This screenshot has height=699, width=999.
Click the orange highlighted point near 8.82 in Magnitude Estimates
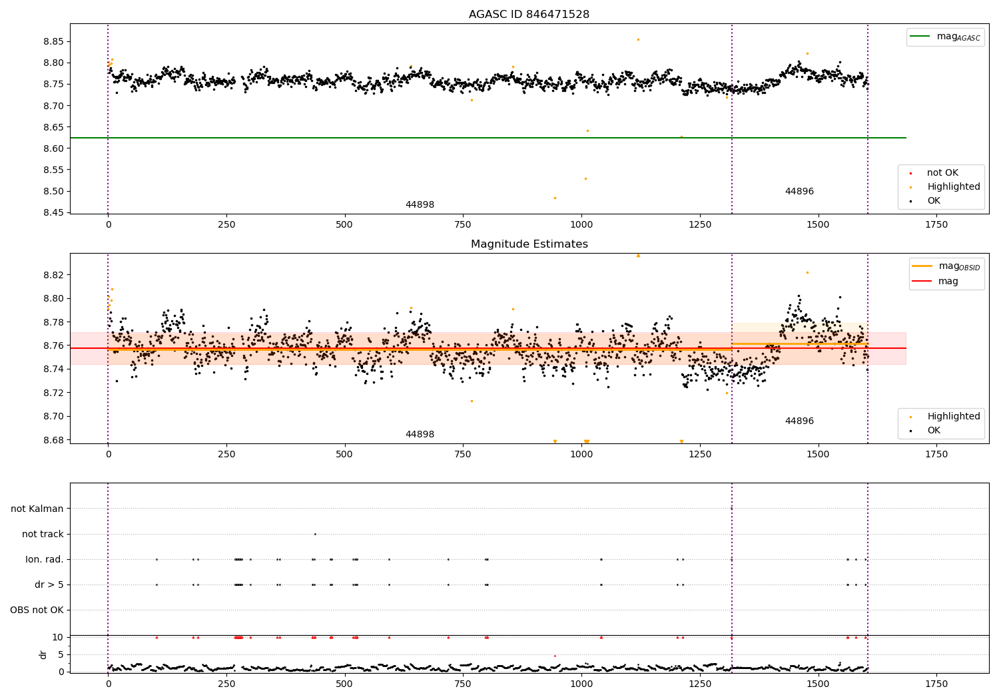(807, 272)
